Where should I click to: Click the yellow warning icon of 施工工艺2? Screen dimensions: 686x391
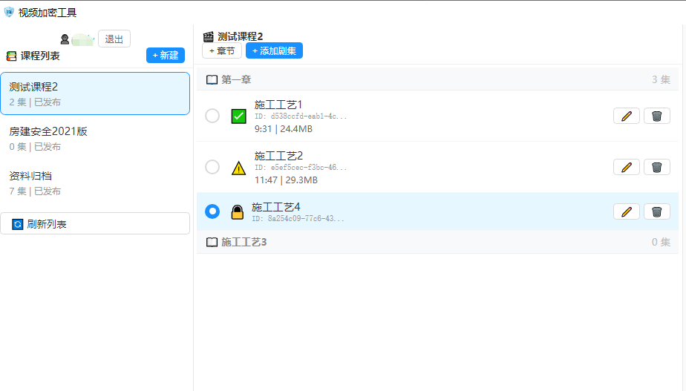point(238,168)
